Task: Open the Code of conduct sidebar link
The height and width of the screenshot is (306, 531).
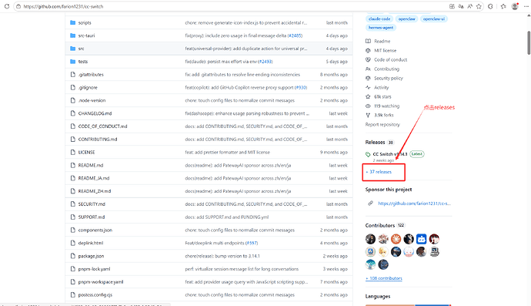Action: coord(390,59)
